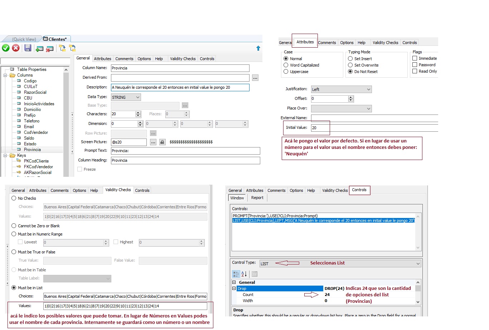This screenshot has width=489, height=330.
Task: Select the Provincia column in the tree
Action: point(32,150)
